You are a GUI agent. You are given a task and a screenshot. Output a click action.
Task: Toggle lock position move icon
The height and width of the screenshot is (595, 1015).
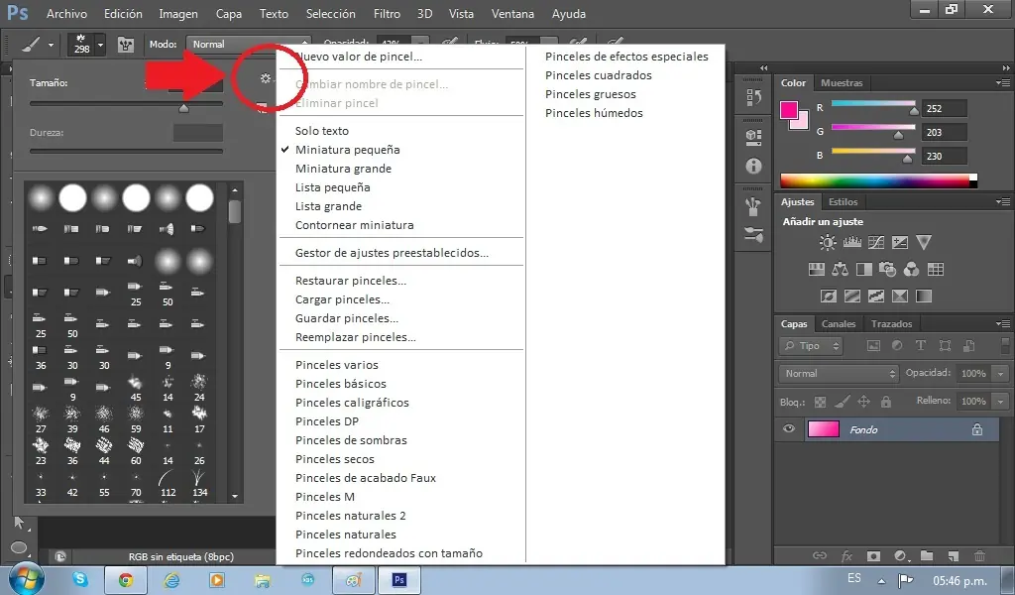coord(864,402)
